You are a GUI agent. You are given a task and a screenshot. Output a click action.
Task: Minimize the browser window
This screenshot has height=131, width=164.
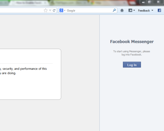(x=143, y=2)
